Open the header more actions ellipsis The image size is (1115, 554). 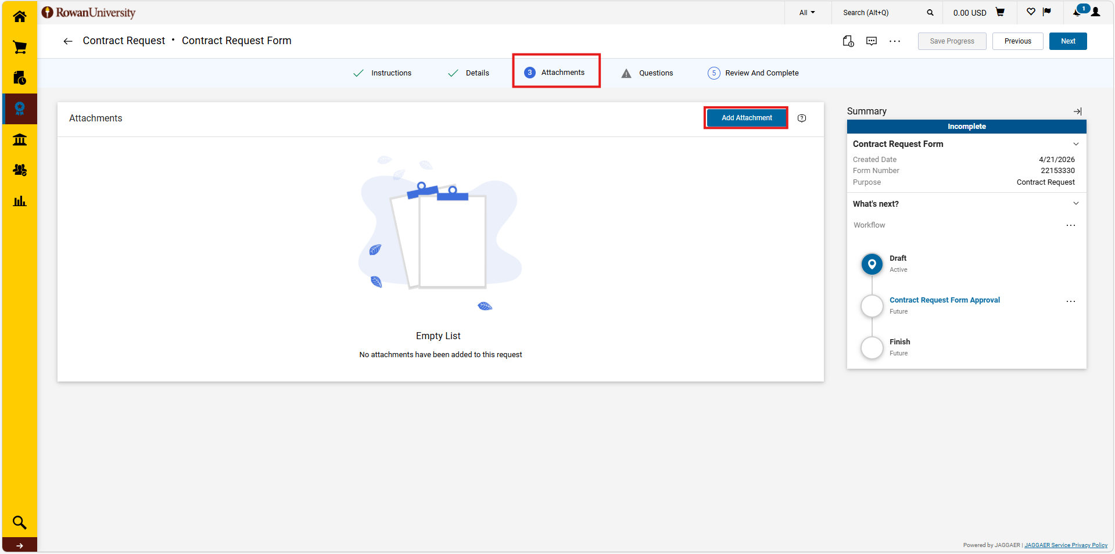click(x=895, y=41)
